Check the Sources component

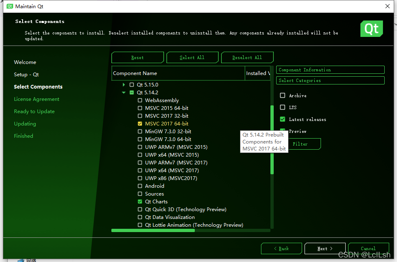[140, 194]
